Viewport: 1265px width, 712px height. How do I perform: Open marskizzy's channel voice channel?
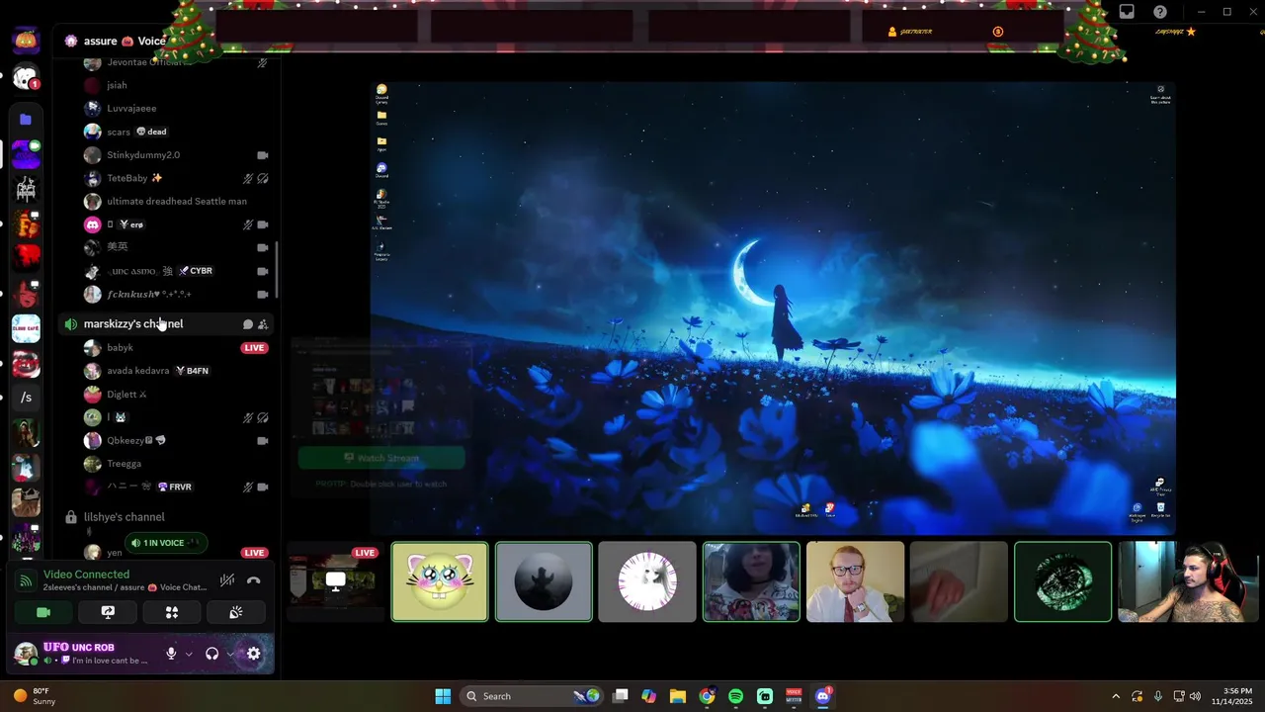point(133,323)
